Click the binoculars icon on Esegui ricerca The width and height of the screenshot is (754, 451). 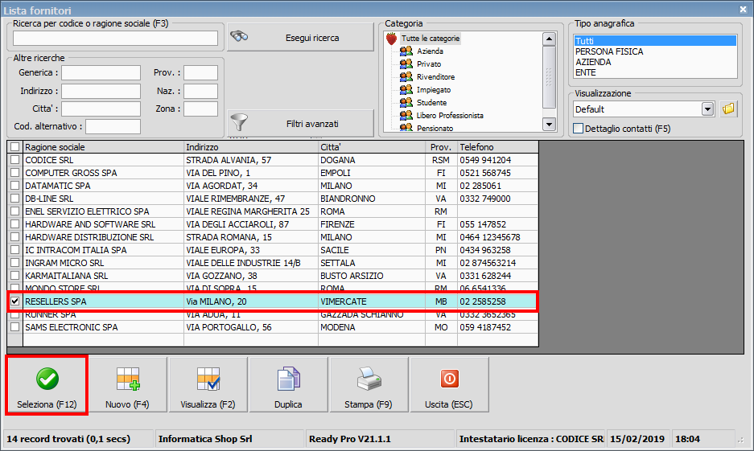coord(239,36)
